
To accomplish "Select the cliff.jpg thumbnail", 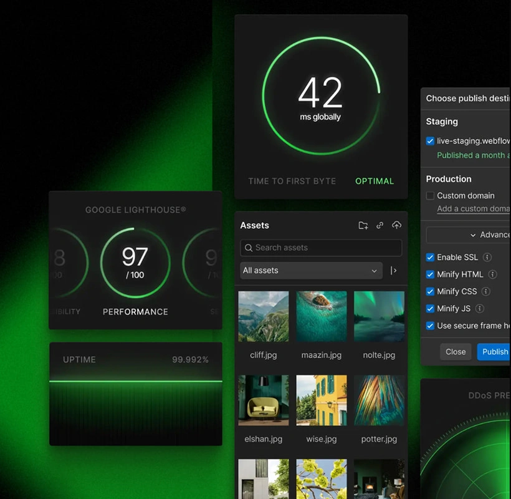I will pos(264,316).
